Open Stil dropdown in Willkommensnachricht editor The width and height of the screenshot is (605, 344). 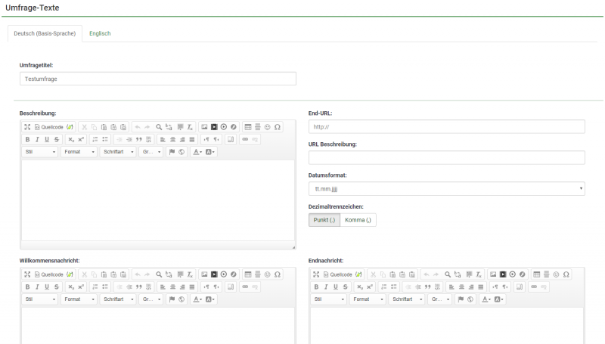pyautogui.click(x=40, y=299)
